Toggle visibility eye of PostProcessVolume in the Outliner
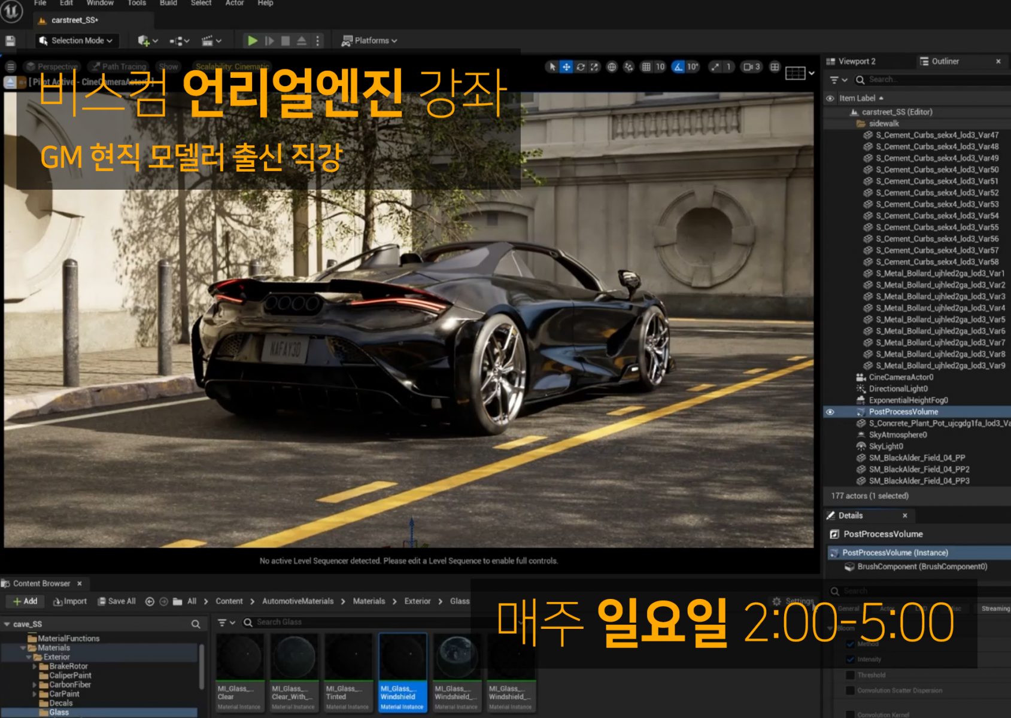This screenshot has width=1011, height=718. 830,412
